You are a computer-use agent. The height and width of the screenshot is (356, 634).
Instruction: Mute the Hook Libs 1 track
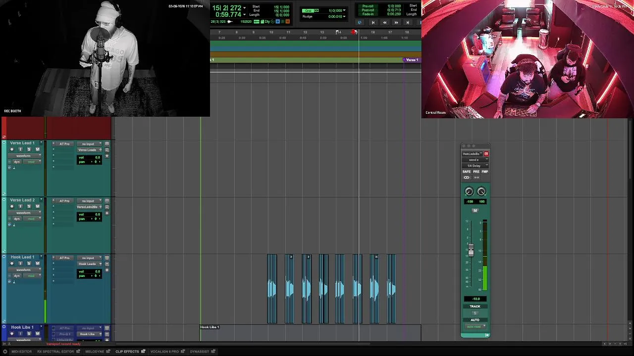(37, 334)
